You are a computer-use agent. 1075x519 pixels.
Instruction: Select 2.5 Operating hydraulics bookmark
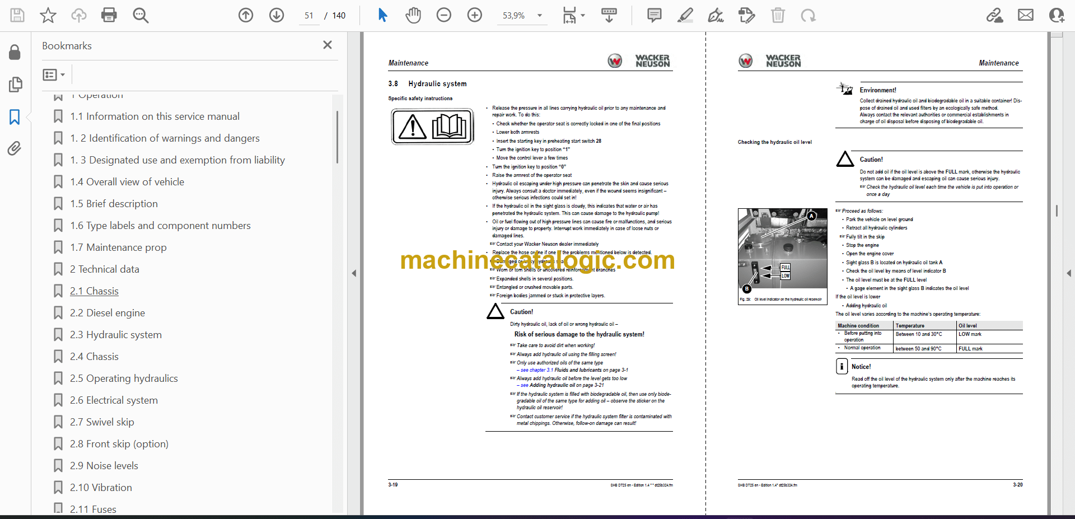(124, 378)
